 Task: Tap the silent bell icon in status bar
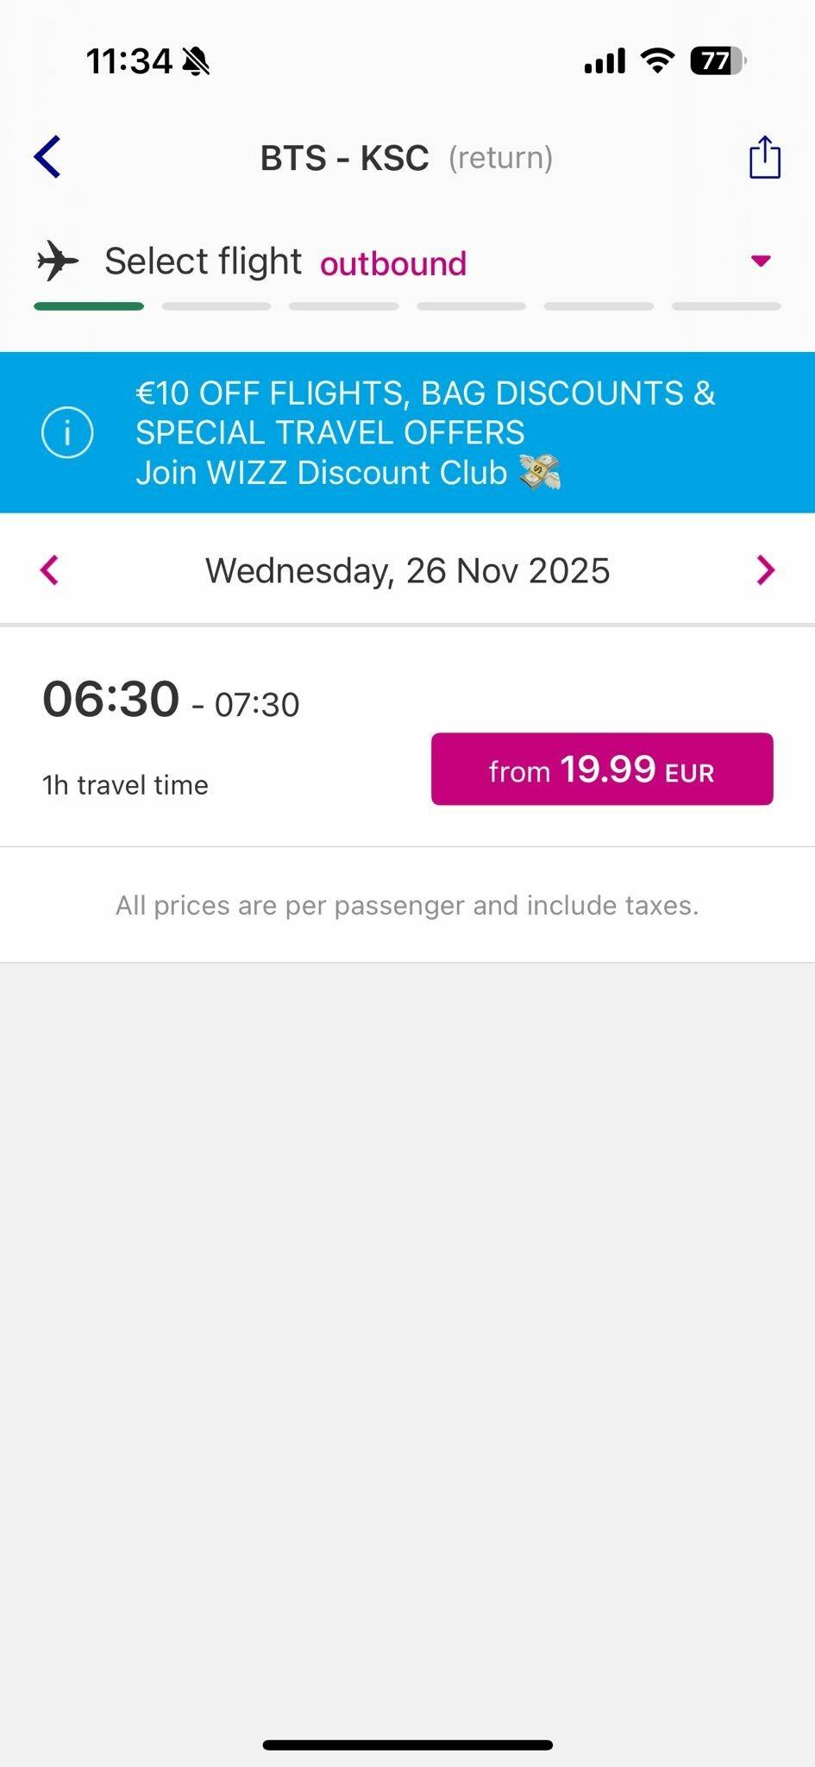[197, 62]
